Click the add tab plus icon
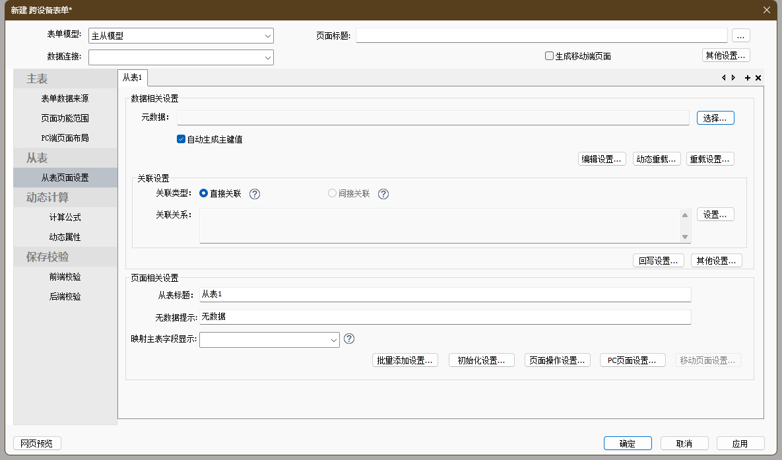The image size is (782, 460). [748, 78]
